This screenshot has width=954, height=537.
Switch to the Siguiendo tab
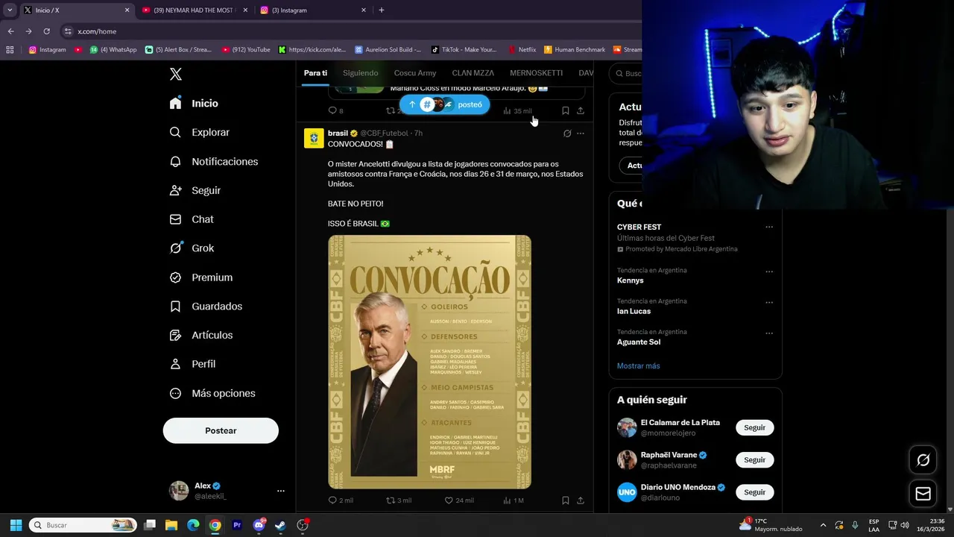pos(361,73)
